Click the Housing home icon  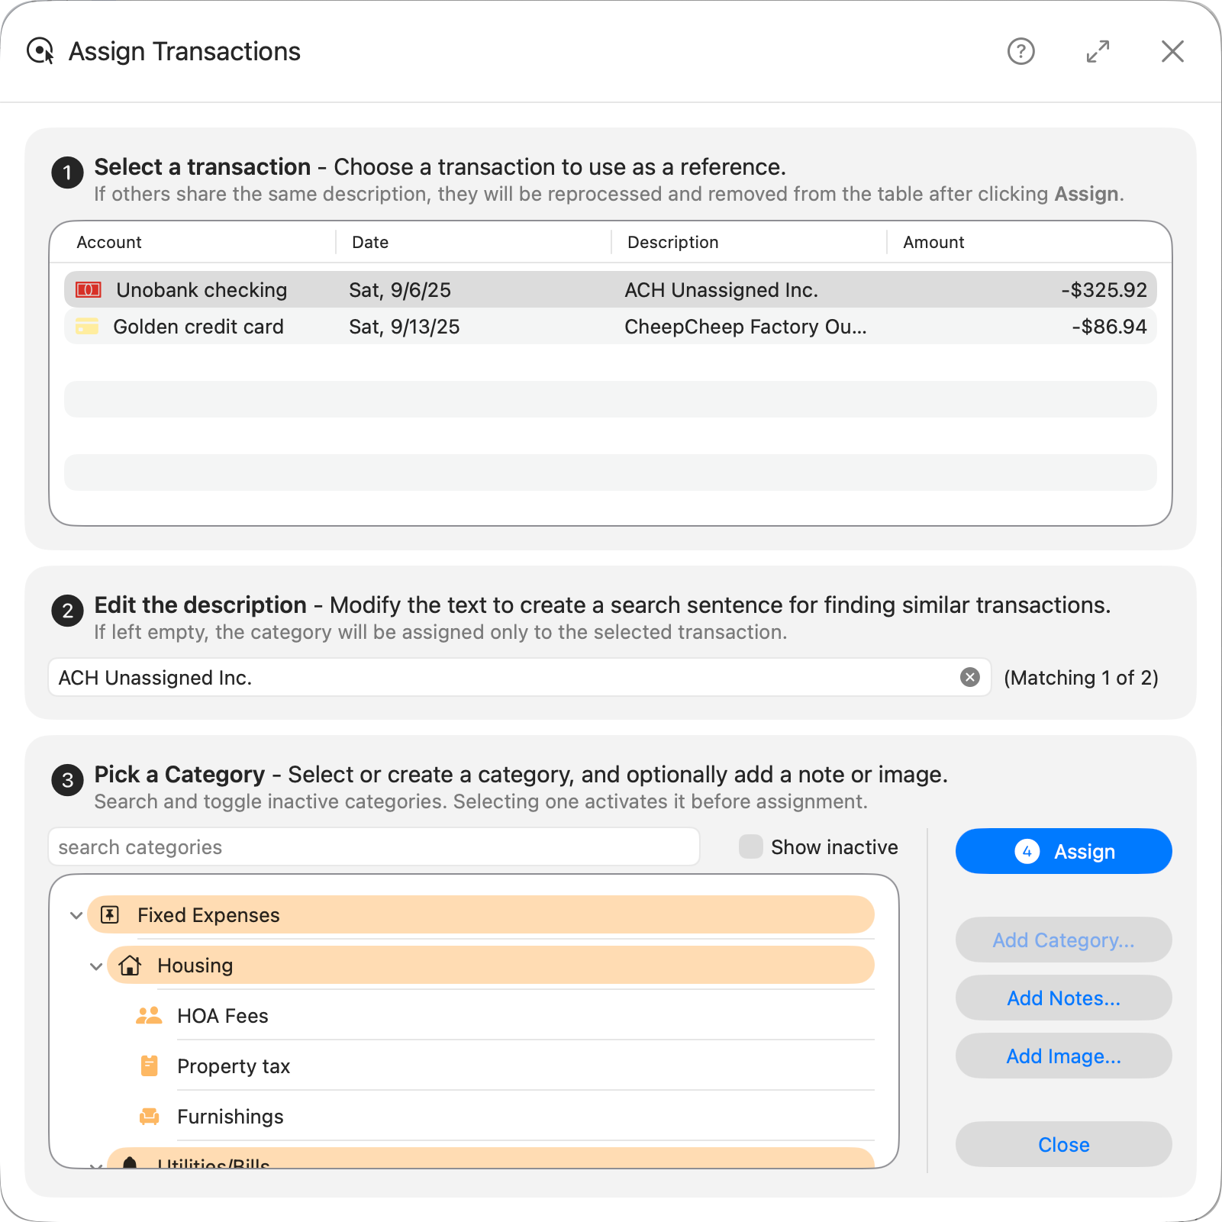point(130,965)
